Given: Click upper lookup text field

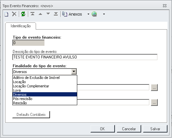Looking at the screenshot, I should click(x=113, y=87).
